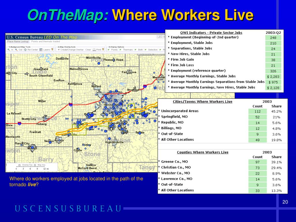
Task: Click the $ 975 separations earnings value
Action: (x=273, y=82)
